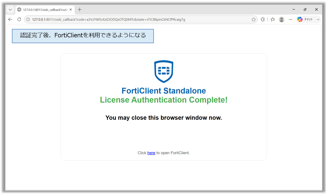The height and width of the screenshot is (195, 326).
Task: Close the browser window
Action: [316, 10]
